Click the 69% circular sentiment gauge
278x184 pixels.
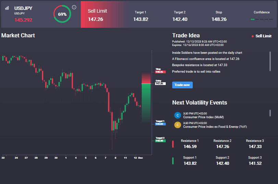coord(62,14)
